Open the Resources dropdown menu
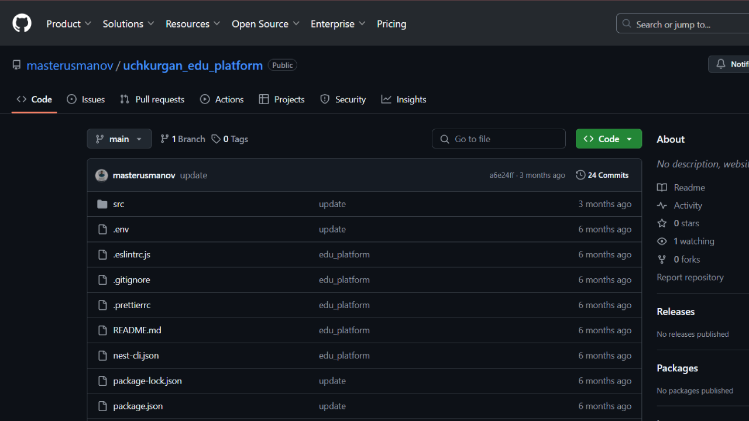Viewport: 749px width, 421px height. (x=193, y=24)
